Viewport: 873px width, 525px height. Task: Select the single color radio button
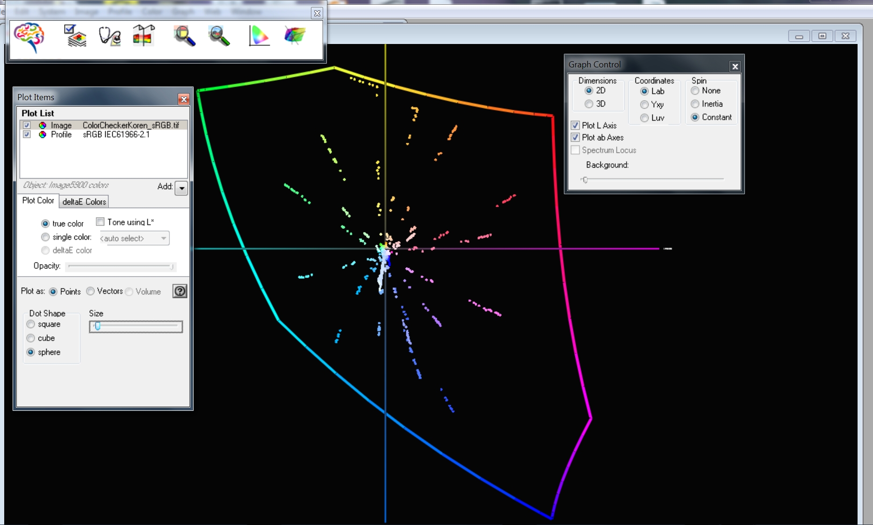[45, 237]
